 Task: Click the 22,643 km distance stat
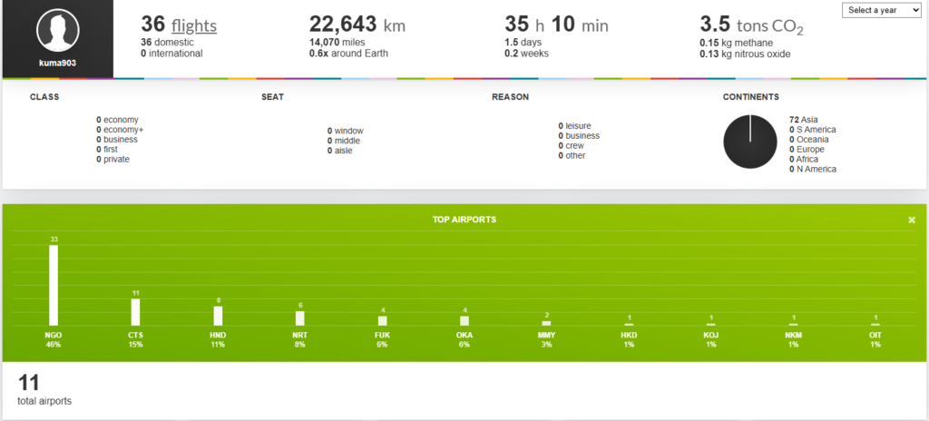[357, 25]
